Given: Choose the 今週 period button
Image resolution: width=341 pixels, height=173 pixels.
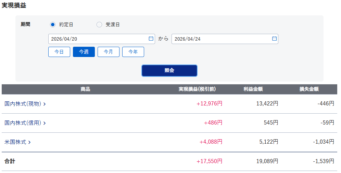Looking at the screenshot, I should 84,52.
